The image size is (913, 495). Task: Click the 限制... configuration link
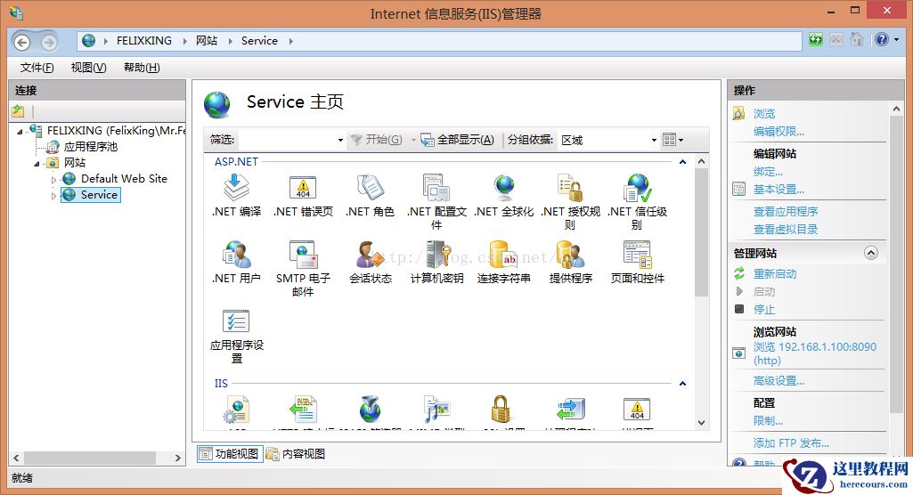[x=768, y=420]
